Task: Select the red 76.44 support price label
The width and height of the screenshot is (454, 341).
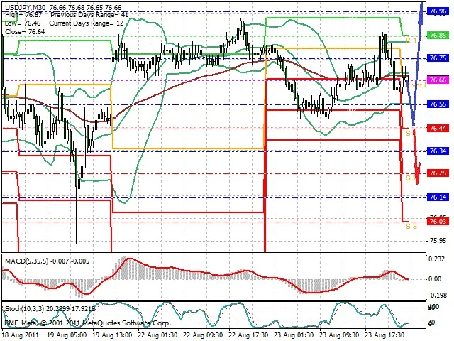Action: [438, 128]
